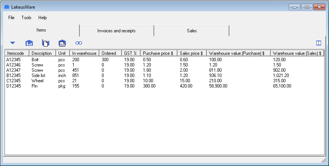Click the infinity glasses toolbar icon
Image resolution: width=329 pixels, height=166 pixels.
pyautogui.click(x=79, y=43)
